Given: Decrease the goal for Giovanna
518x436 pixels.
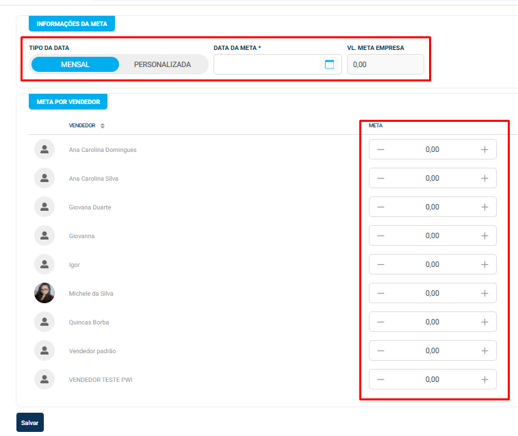Looking at the screenshot, I should pos(380,235).
